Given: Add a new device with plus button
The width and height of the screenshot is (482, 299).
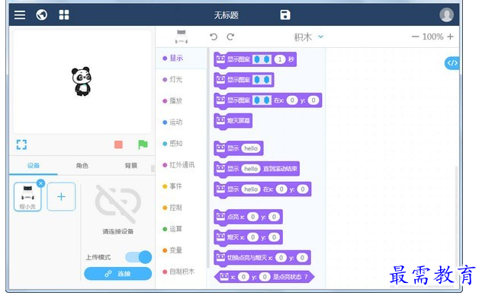Looking at the screenshot, I should [61, 196].
